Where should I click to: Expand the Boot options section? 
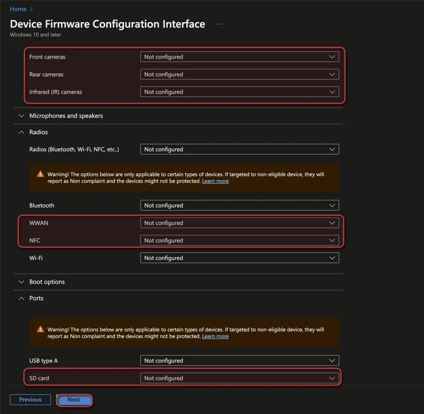click(21, 282)
